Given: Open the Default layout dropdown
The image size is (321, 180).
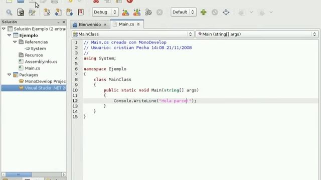Looking at the screenshot, I should 184,12.
